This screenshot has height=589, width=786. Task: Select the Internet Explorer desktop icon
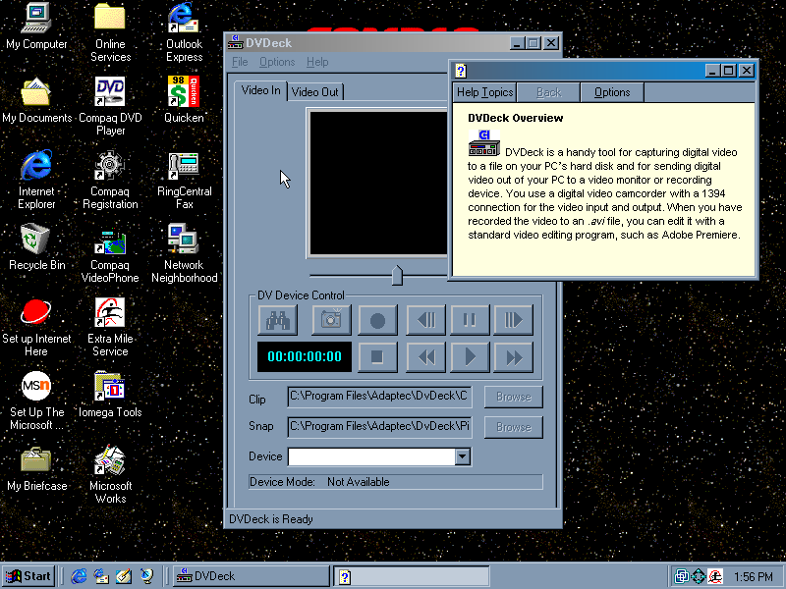click(36, 180)
